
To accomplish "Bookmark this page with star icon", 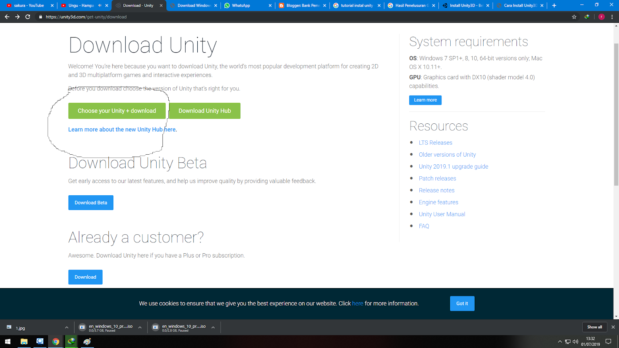I will (x=574, y=17).
